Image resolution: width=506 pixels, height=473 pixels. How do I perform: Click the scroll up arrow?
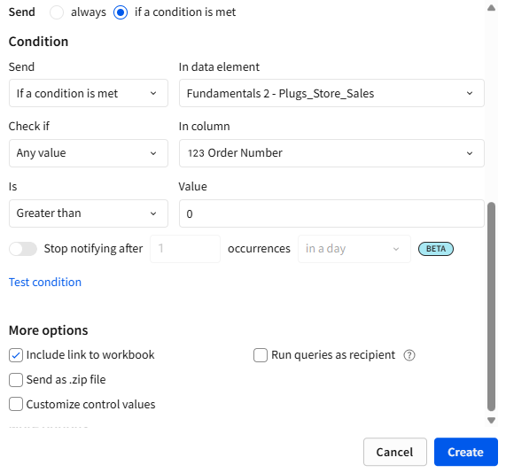click(x=491, y=8)
